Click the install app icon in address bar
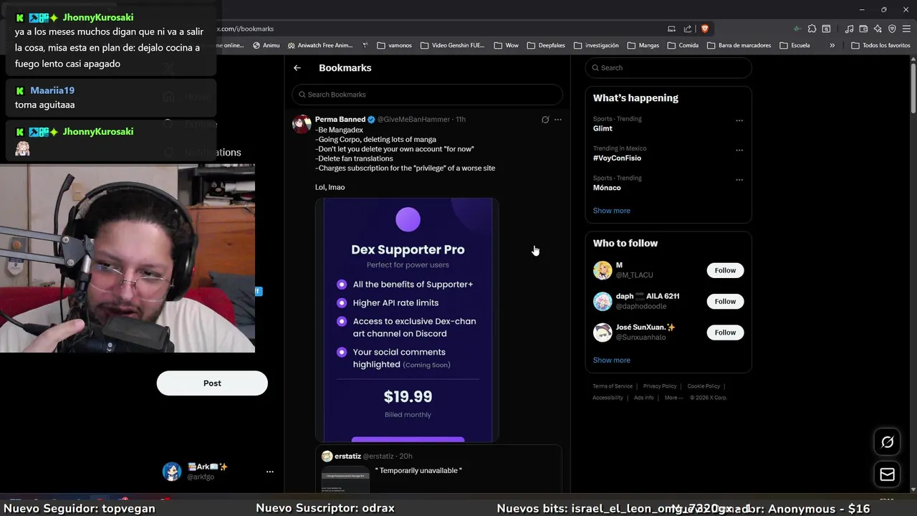 click(x=671, y=29)
